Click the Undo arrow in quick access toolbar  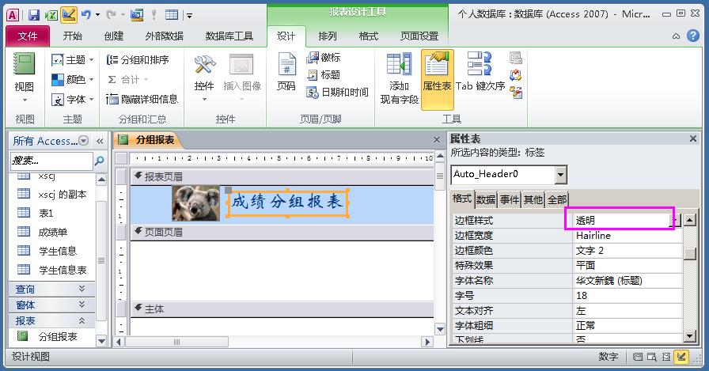(86, 15)
